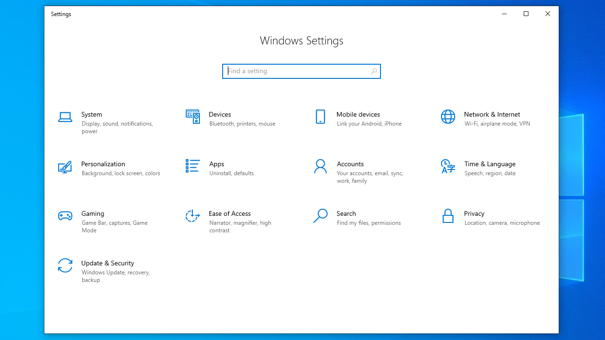Click the Time & Language icon

coord(448,166)
